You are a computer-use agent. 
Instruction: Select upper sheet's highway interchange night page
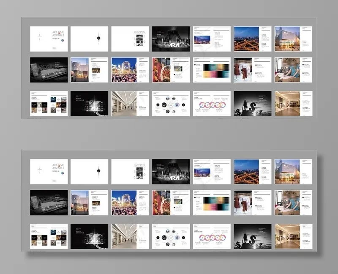click(253, 39)
